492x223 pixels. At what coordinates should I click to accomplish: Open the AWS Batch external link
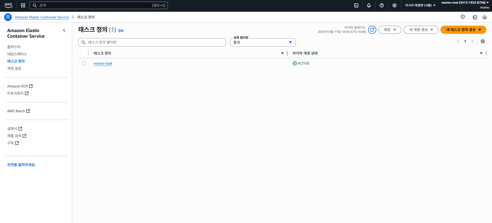18,111
